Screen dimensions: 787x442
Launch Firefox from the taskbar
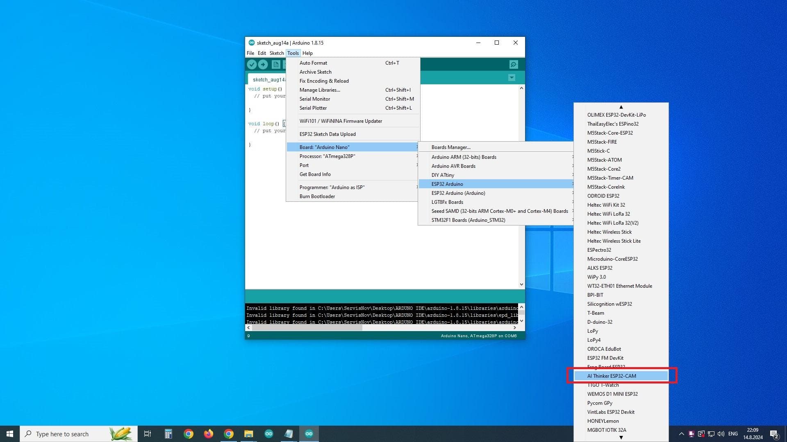pos(209,434)
